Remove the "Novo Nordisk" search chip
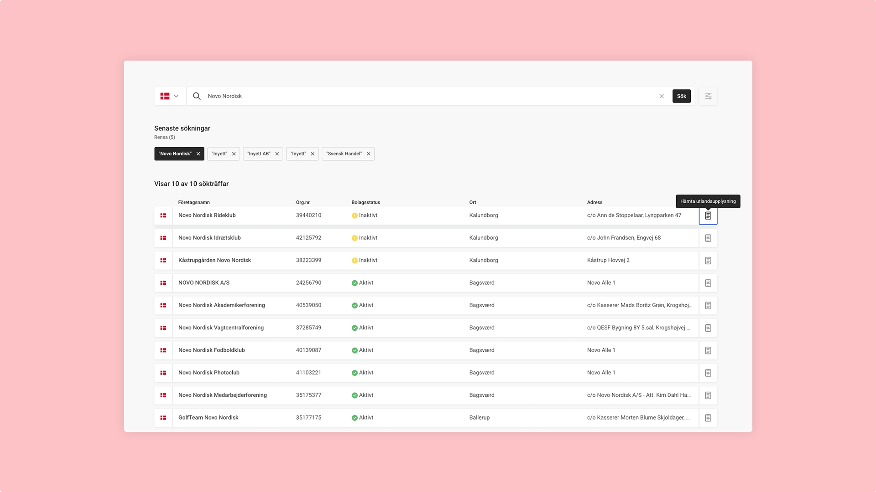876x492 pixels. [x=198, y=154]
